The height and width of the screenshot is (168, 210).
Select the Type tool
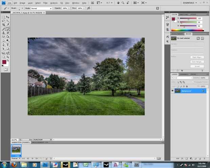pyautogui.click(x=8, y=45)
